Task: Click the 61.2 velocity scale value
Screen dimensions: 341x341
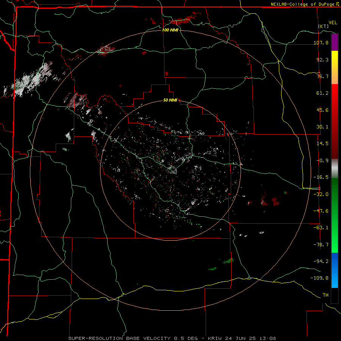Action: (322, 93)
